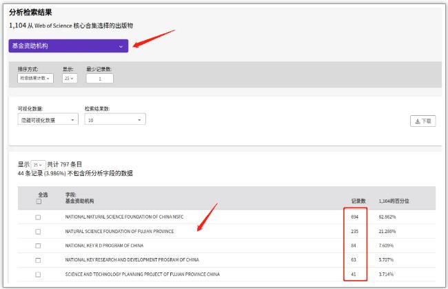Open the 检索结果数 dropdown showing 10
The width and height of the screenshot is (448, 289).
point(114,120)
